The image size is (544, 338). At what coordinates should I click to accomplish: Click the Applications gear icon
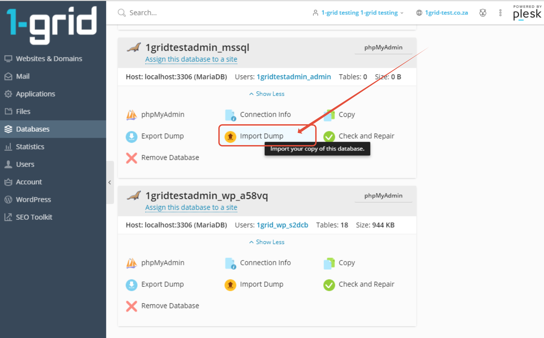[8, 94]
